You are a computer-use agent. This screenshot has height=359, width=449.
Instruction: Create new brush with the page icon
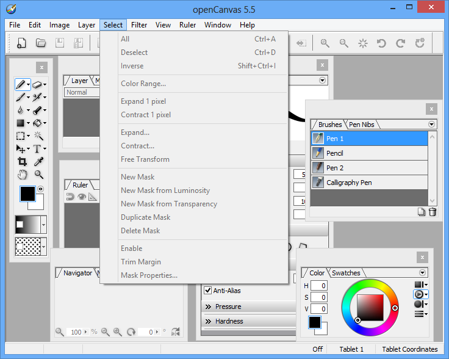(421, 212)
